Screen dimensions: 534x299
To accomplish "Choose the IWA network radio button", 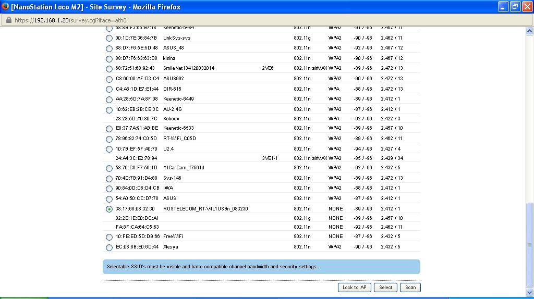I will coord(109,189).
